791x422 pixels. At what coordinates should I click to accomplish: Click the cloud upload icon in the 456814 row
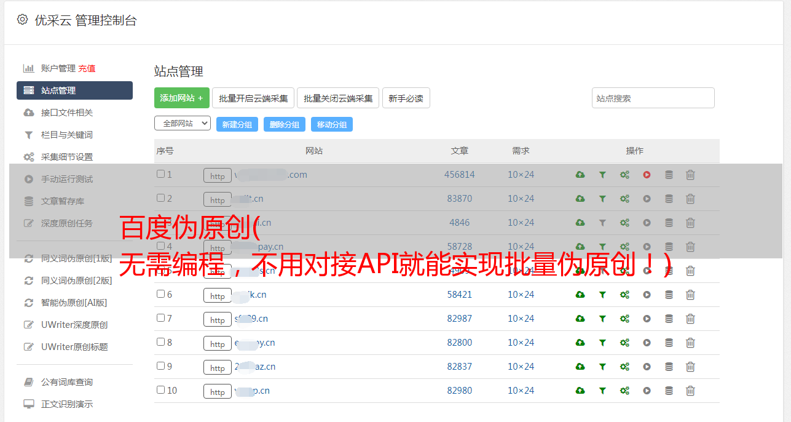[580, 175]
